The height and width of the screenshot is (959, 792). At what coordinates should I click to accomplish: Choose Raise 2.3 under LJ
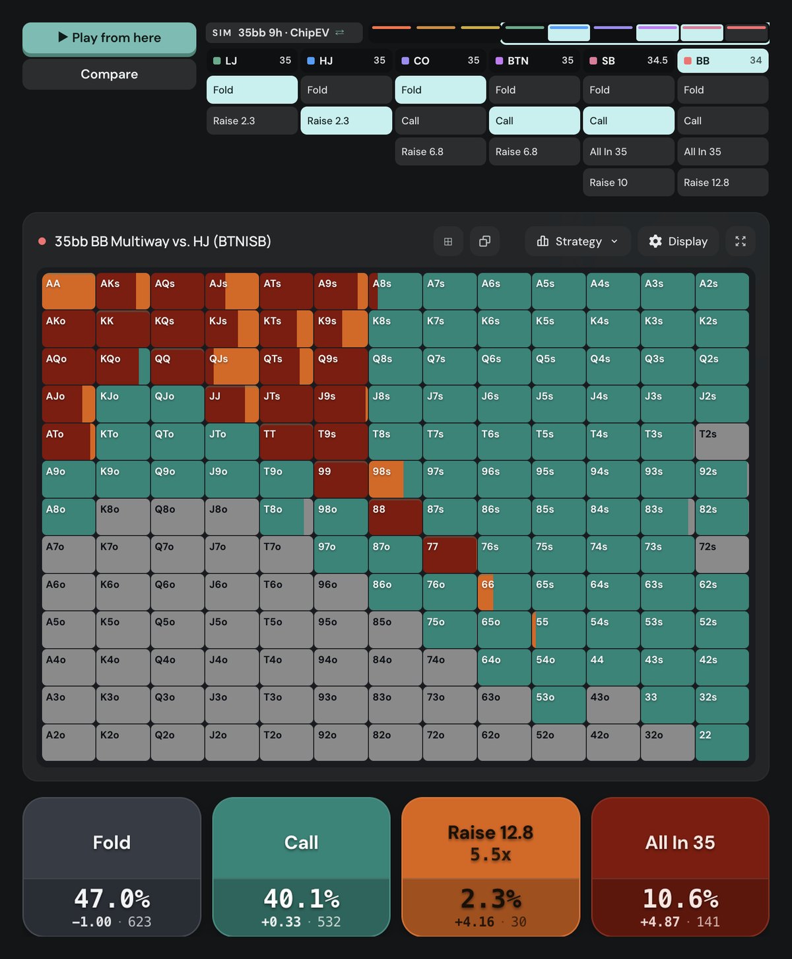tap(252, 121)
